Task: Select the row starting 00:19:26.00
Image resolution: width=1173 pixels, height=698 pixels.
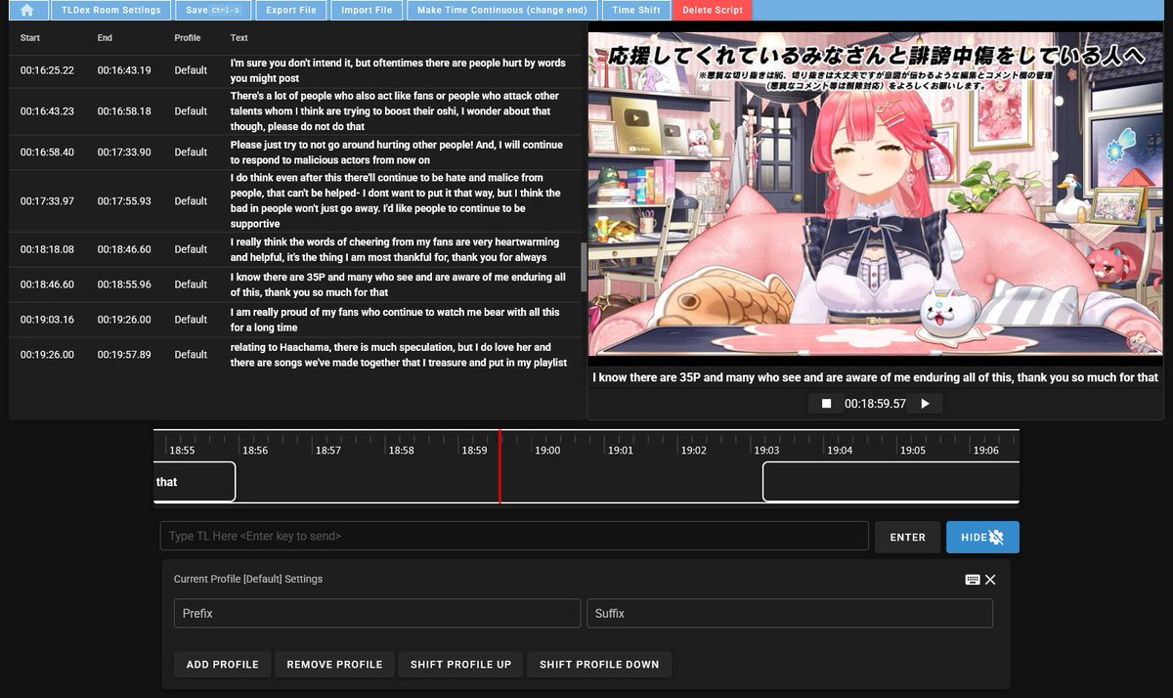Action: (294, 355)
